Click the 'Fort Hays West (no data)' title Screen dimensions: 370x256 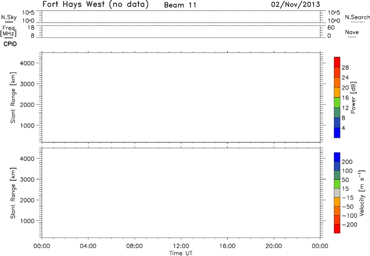point(96,5)
